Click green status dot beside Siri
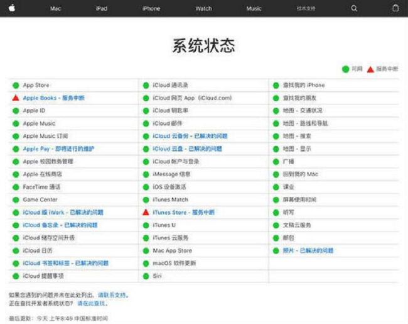This screenshot has width=408, height=324. point(146,276)
